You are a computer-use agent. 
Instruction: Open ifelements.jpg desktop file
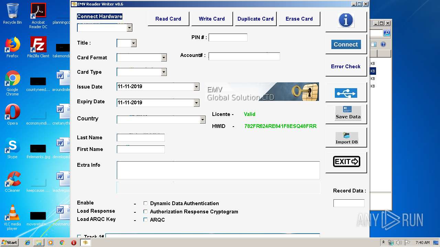click(38, 151)
